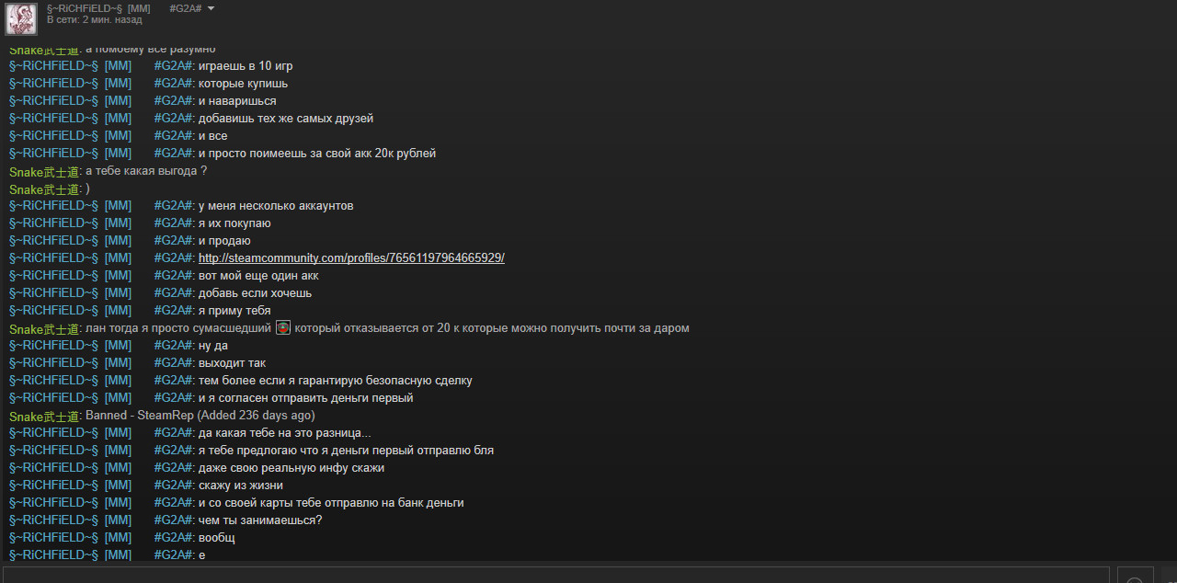Click Snake name on 'лан тогда я просто' line
This screenshot has width=1177, height=583.
44,328
